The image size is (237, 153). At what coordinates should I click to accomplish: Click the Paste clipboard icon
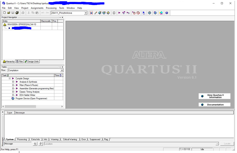(x=37, y=13)
